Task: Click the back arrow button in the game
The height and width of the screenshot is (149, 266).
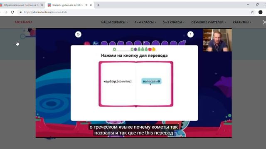Action: pos(78,34)
